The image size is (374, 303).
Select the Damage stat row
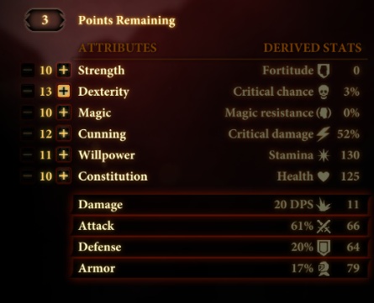[x=219, y=205]
